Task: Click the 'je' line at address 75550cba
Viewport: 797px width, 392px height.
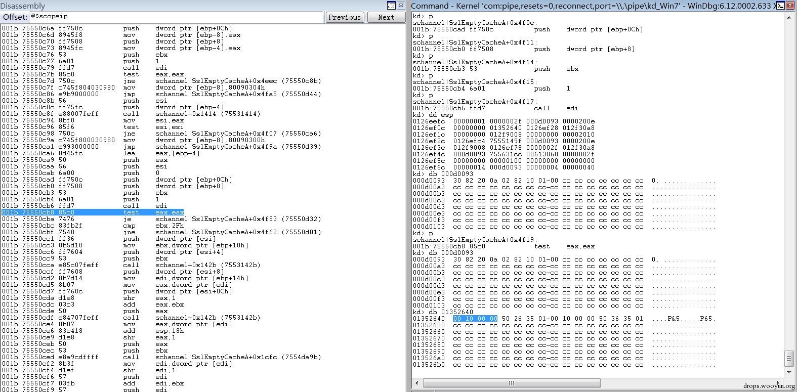Action: [x=161, y=219]
